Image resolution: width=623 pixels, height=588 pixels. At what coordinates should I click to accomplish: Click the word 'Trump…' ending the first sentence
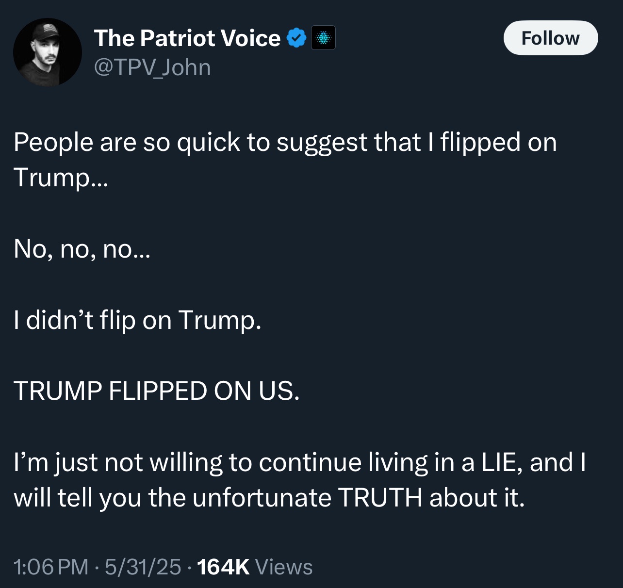coord(61,177)
